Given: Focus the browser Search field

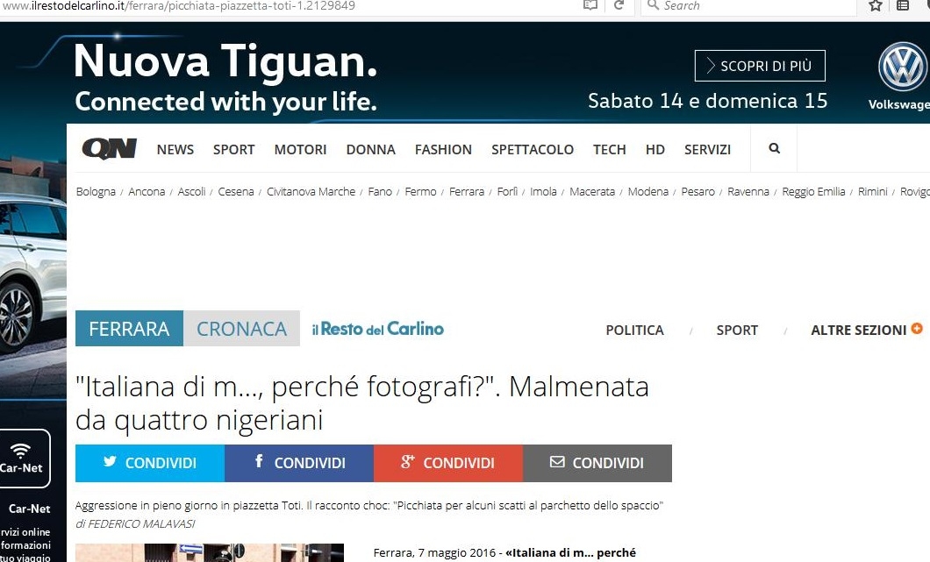Looking at the screenshot, I should pyautogui.click(x=748, y=6).
